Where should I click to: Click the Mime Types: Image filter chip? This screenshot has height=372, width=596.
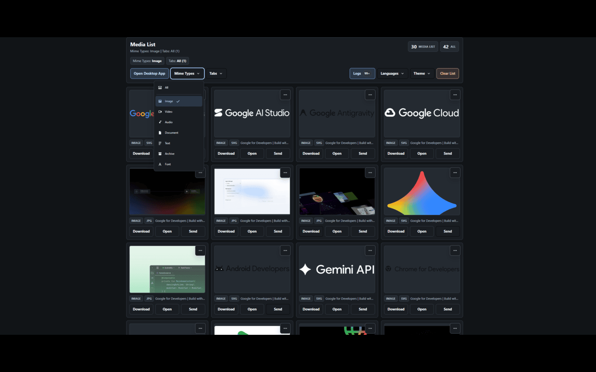pos(147,61)
